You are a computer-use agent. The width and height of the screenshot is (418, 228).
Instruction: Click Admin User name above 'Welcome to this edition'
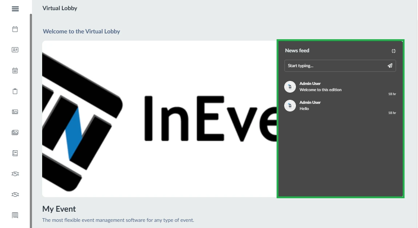310,84
